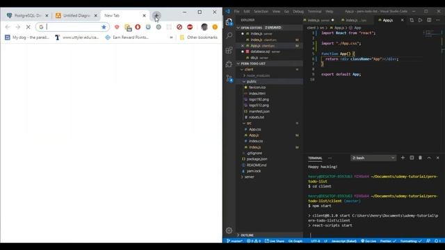Click Git Graph in status bar
The height and width of the screenshot is (250, 445).
[295, 241]
